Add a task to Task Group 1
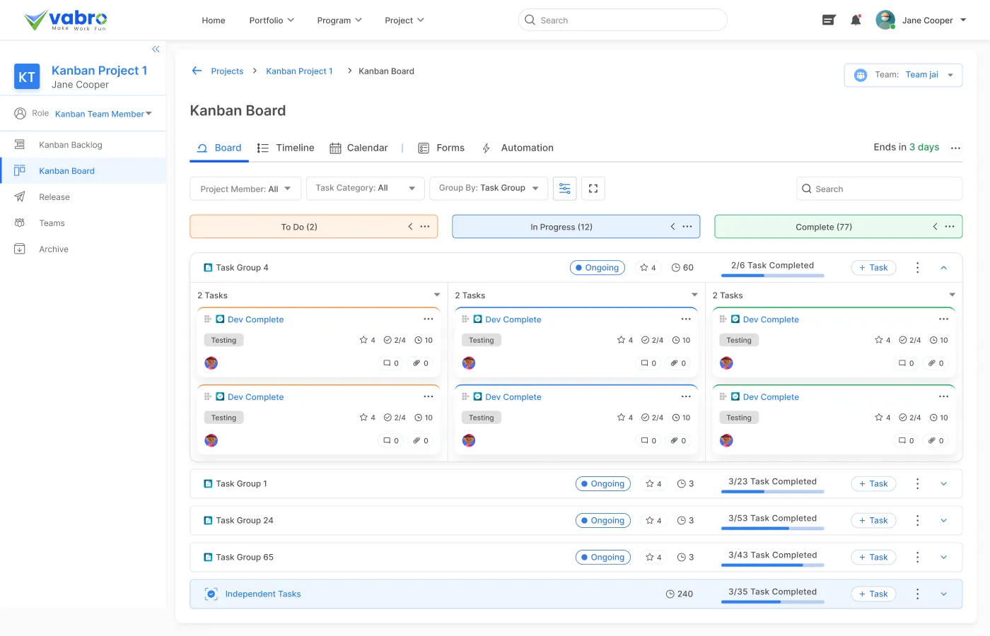Image resolution: width=990 pixels, height=636 pixels. (873, 484)
